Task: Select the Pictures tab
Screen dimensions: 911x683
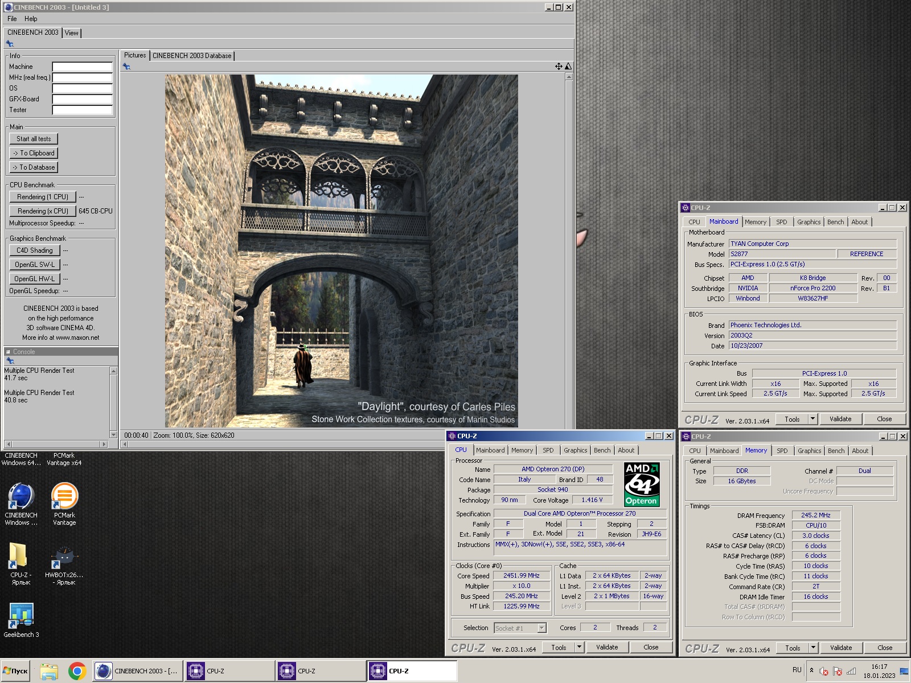Action: pyautogui.click(x=135, y=55)
